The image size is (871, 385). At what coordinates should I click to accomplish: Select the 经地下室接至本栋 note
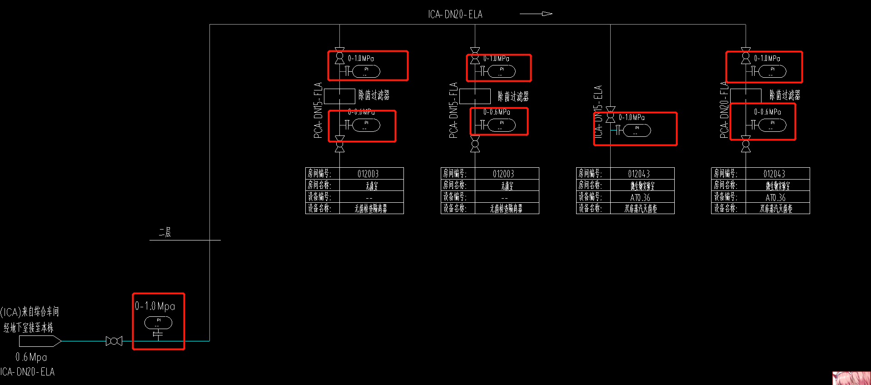[x=29, y=327]
